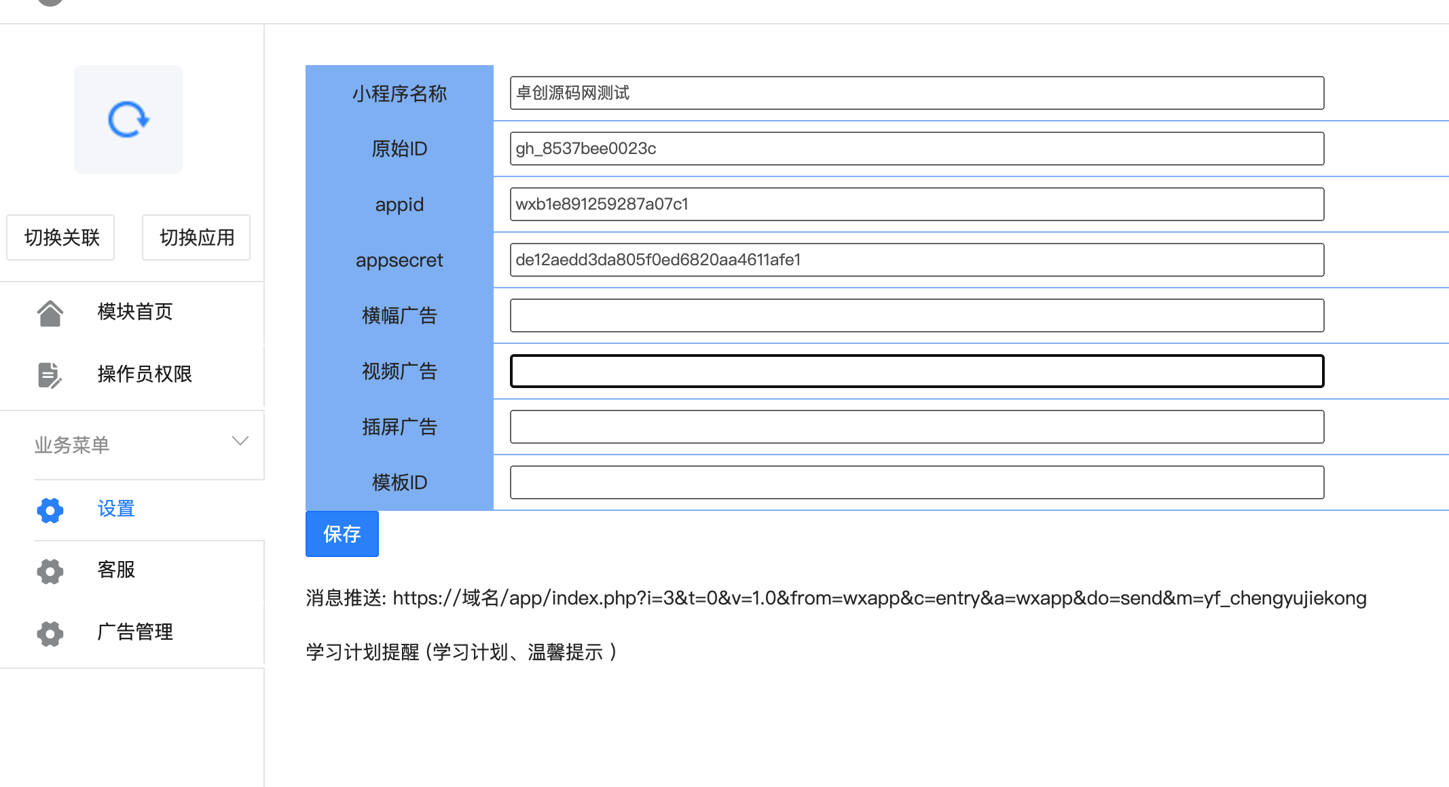Click the 模板ID label
Image resolution: width=1449 pixels, height=787 pixels.
pyautogui.click(x=399, y=482)
